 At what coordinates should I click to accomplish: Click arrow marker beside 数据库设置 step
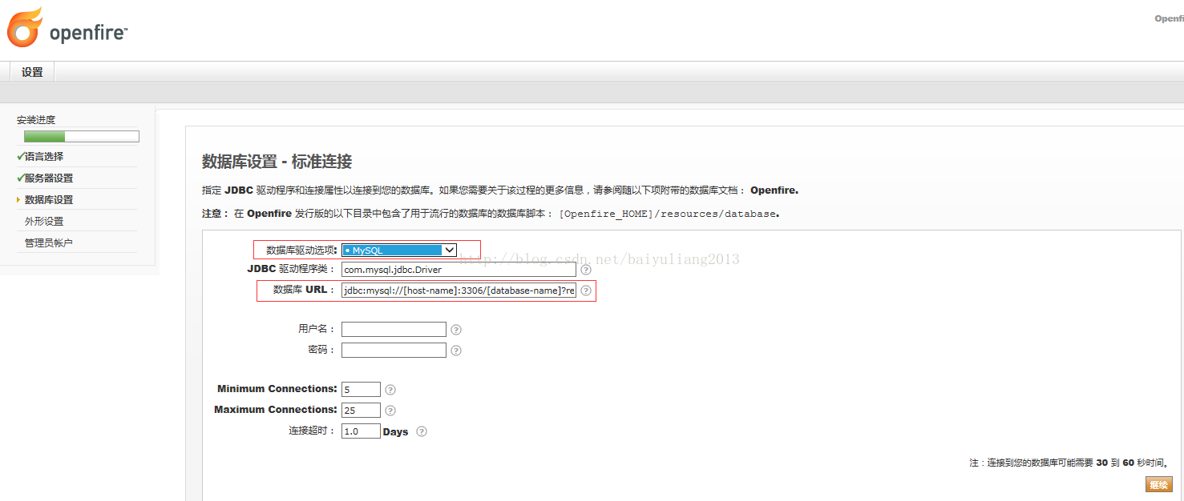[x=18, y=199]
